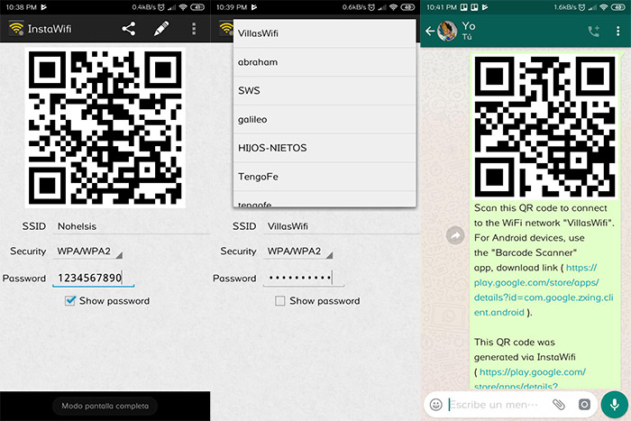The image size is (631, 421).
Task: Tap the pencil edit icon
Action: pos(160,28)
